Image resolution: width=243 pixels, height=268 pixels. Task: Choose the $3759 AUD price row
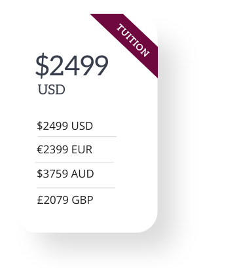[65, 174]
